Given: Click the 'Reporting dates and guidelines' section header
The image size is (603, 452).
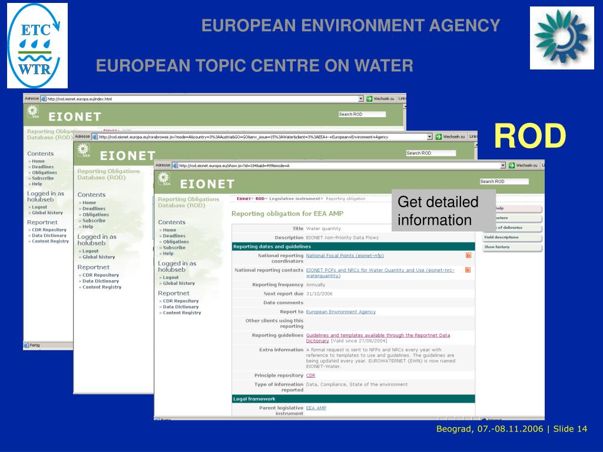Looking at the screenshot, I should coord(353,247).
